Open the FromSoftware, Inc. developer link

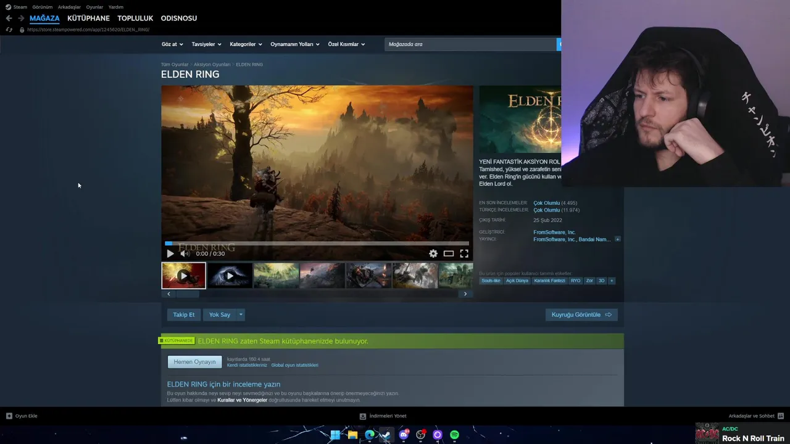tap(554, 232)
